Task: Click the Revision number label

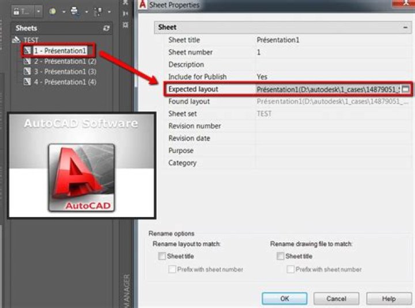Action: [x=195, y=126]
